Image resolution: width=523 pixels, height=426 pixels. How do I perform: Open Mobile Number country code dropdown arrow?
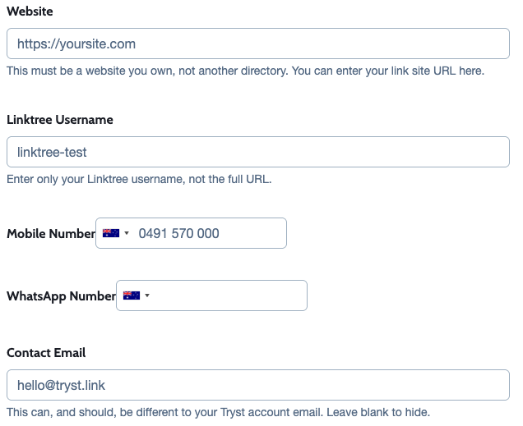[x=127, y=233]
